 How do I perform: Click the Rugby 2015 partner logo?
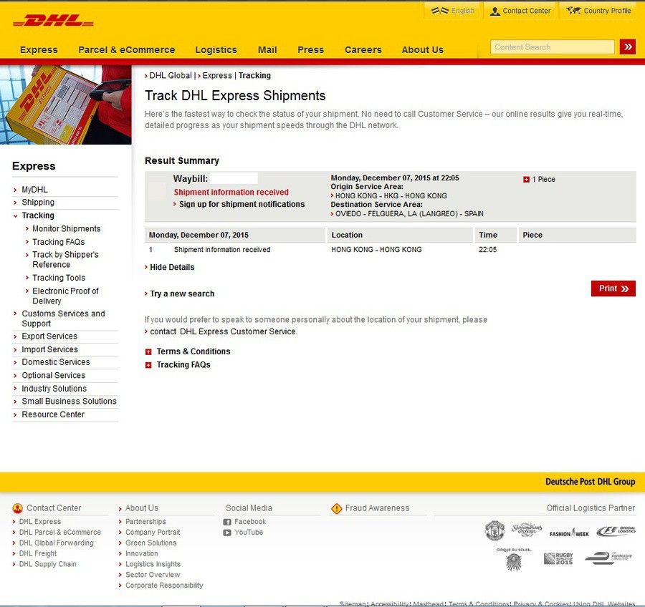(558, 558)
